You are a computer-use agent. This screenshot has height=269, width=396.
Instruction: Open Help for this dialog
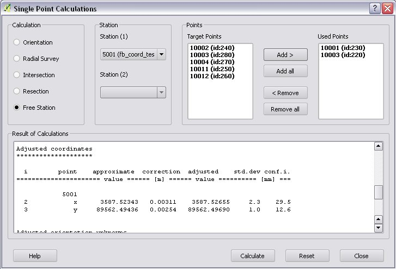coord(35,256)
